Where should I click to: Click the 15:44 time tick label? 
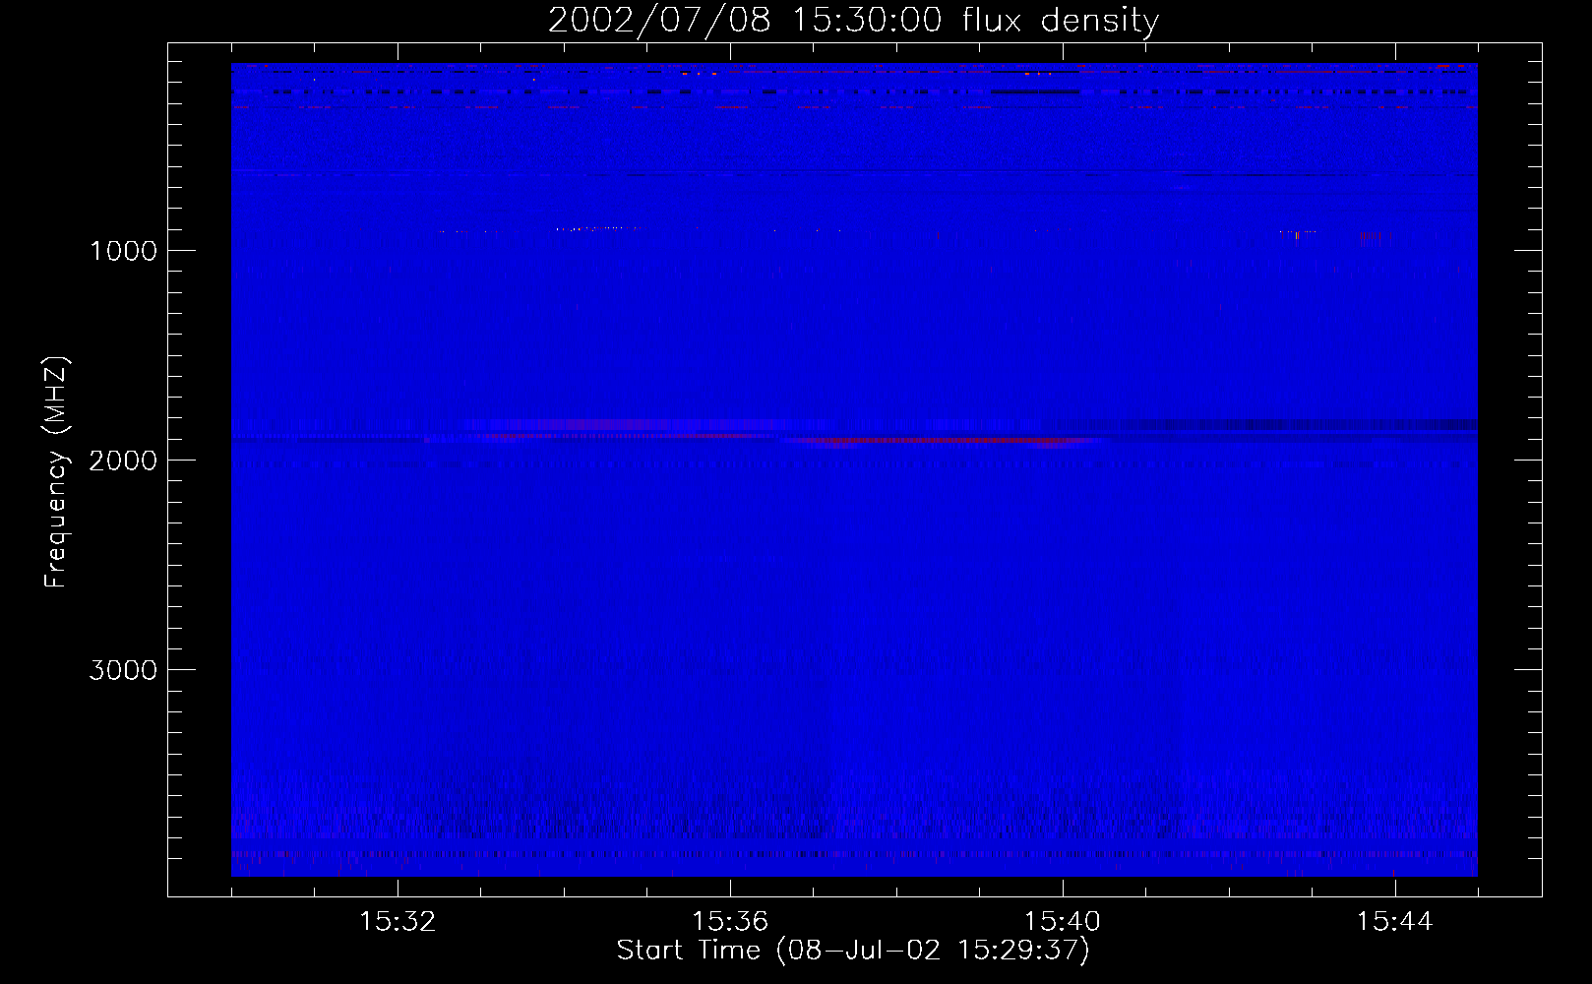[x=1395, y=922]
